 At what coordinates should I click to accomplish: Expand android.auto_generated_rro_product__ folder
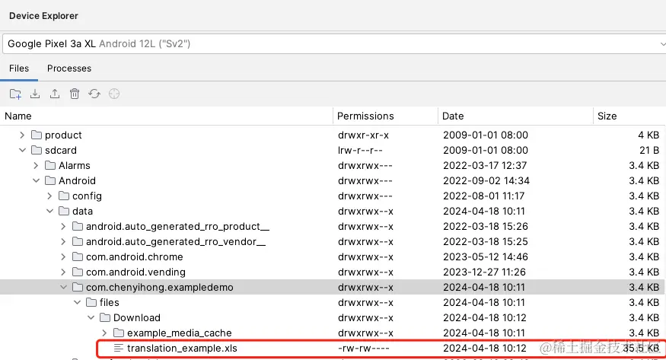click(x=63, y=226)
